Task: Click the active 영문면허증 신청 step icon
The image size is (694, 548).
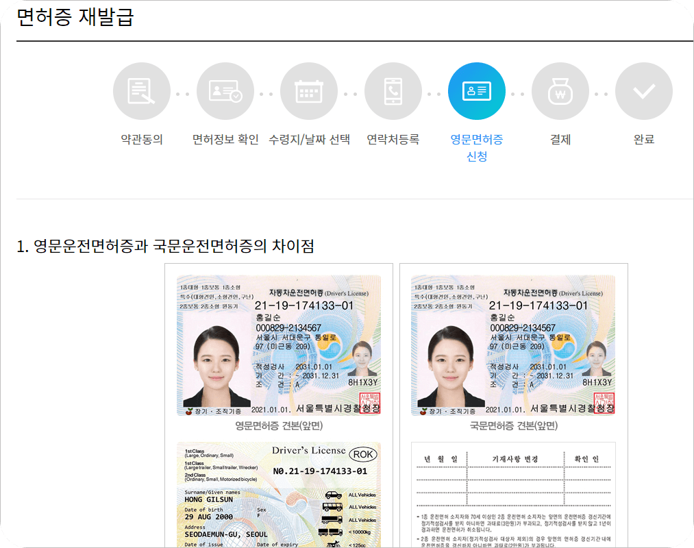Action: pos(477,91)
